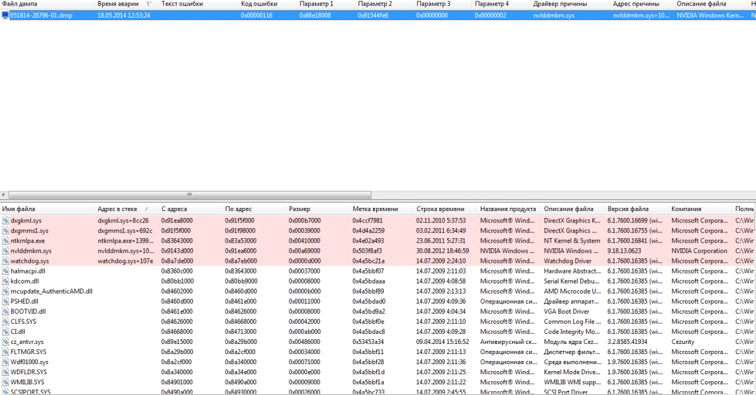Sort by Адрес в стеке column header
Screen dimensions: 756x395
point(127,209)
